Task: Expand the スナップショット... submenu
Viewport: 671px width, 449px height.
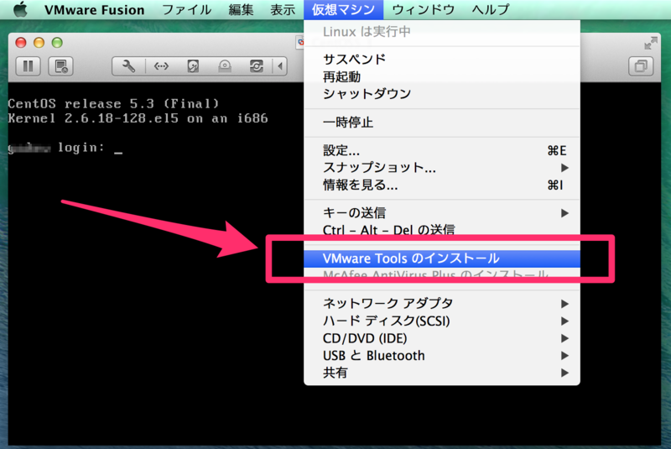Action: [x=442, y=168]
